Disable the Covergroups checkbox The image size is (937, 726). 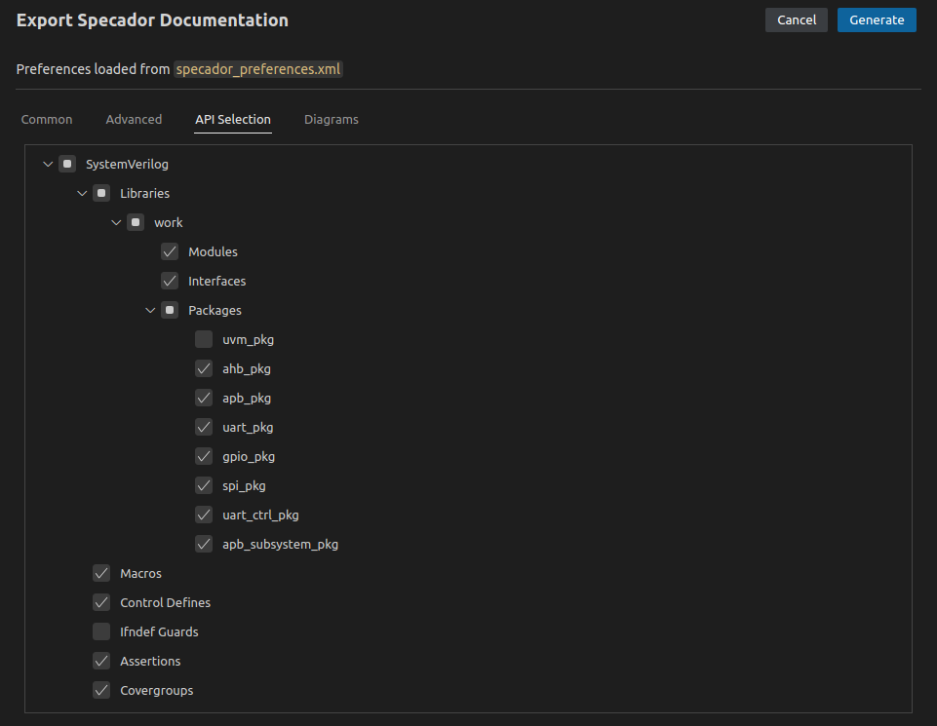100,690
